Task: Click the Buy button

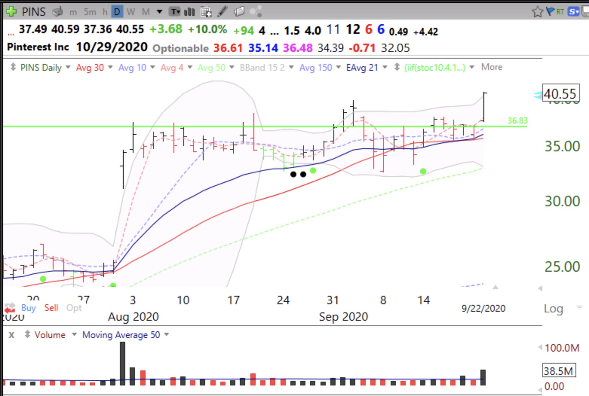Action: pyautogui.click(x=28, y=308)
